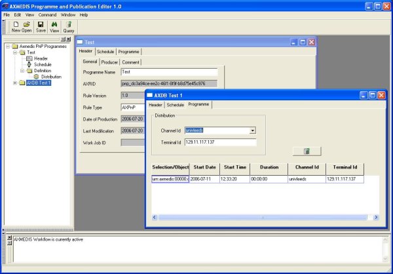Click the Channel Id combo box text

pyautogui.click(x=217, y=130)
